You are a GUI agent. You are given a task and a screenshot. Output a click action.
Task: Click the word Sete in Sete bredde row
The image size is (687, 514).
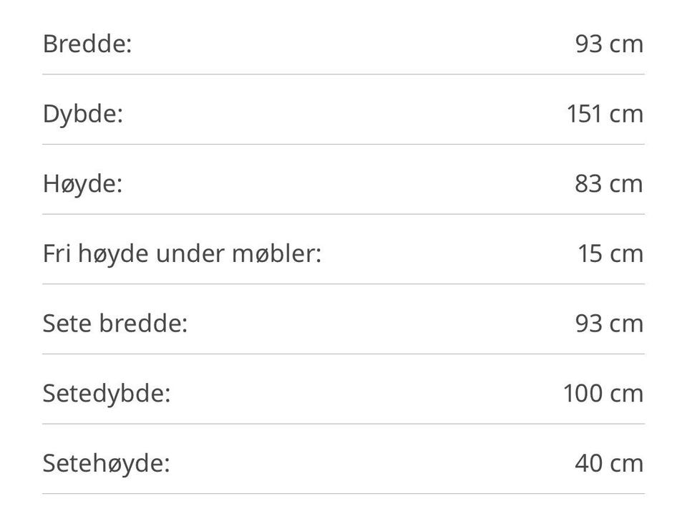pyautogui.click(x=67, y=324)
